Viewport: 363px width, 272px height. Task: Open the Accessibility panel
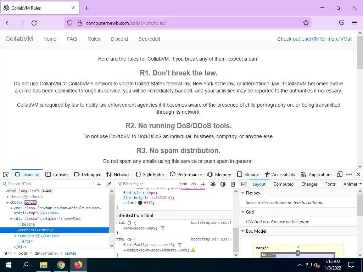[280, 174]
